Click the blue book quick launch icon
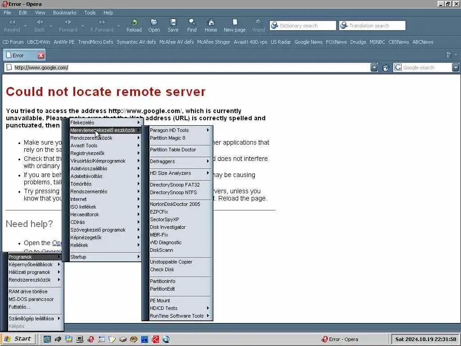The width and height of the screenshot is (461, 346). point(145,339)
